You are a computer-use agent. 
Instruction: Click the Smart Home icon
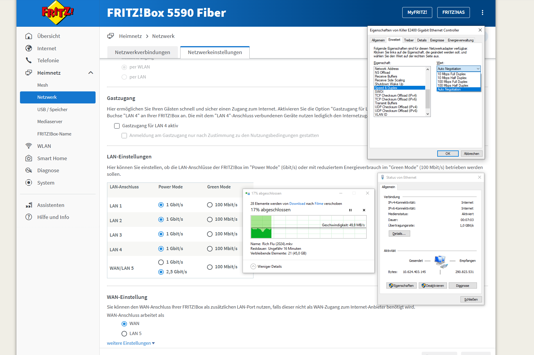[x=29, y=158]
